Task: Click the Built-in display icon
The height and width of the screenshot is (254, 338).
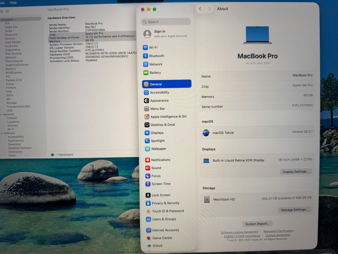Action: tap(206, 161)
